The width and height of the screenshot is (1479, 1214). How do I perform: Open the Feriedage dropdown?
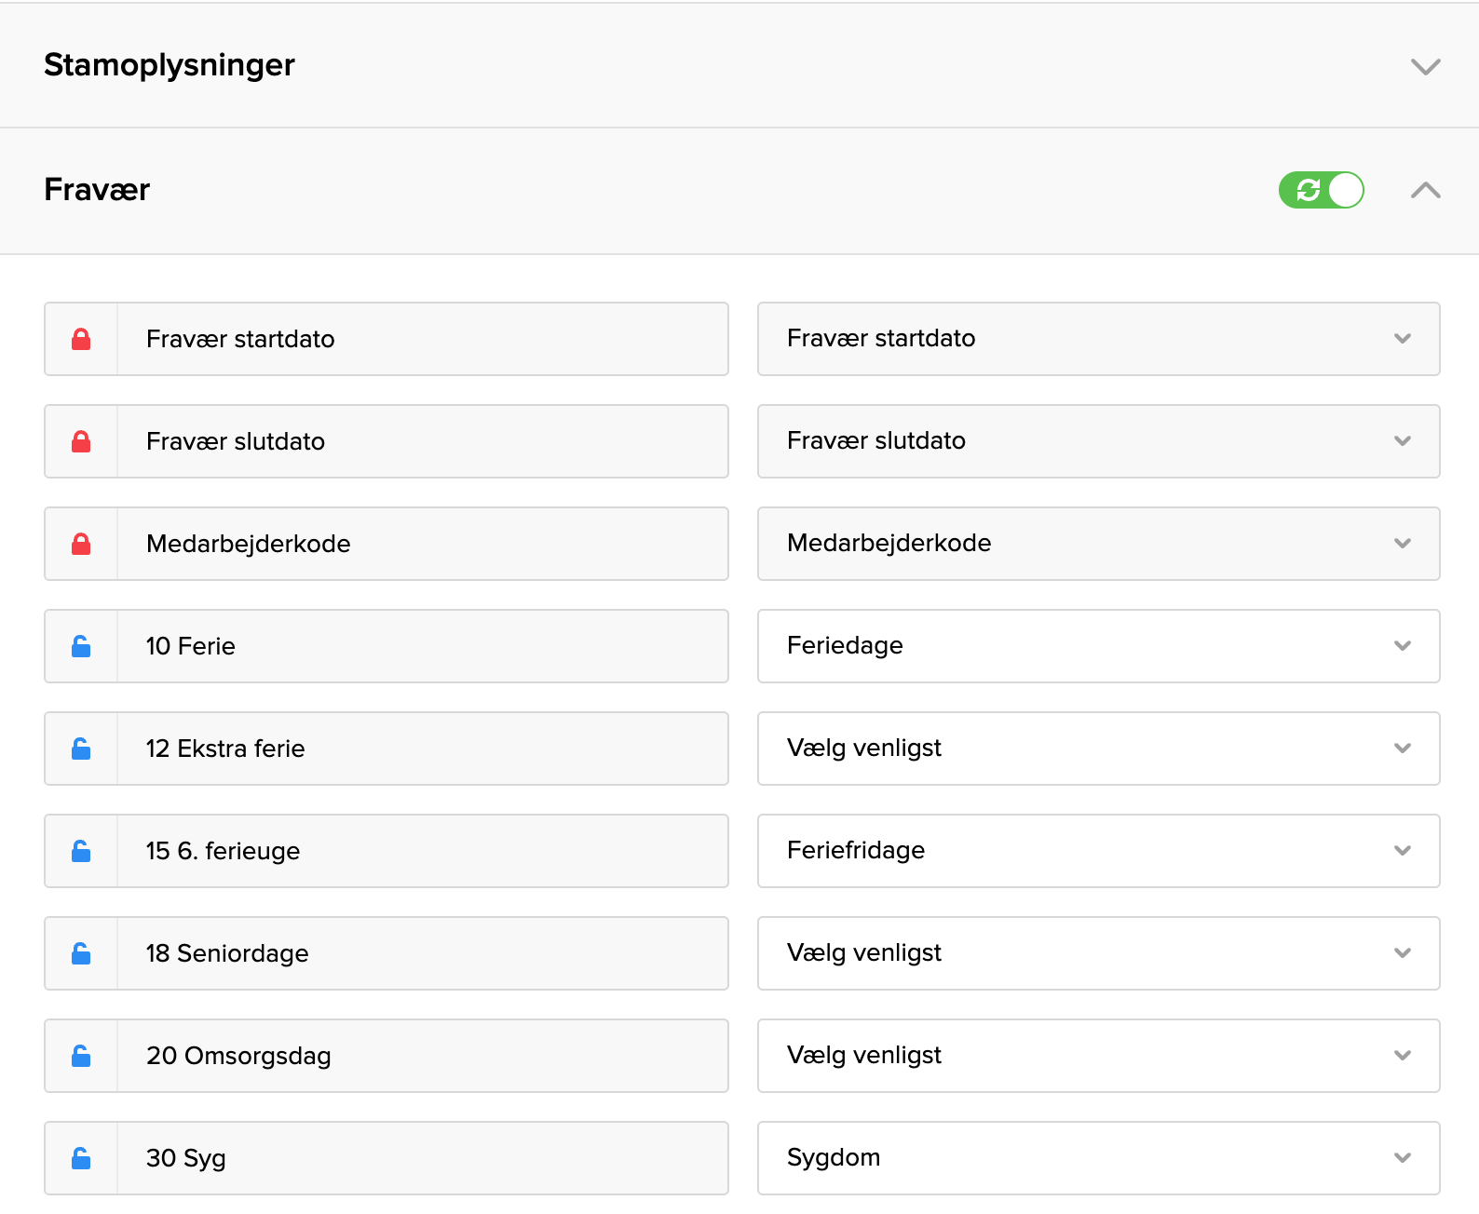click(x=1098, y=646)
